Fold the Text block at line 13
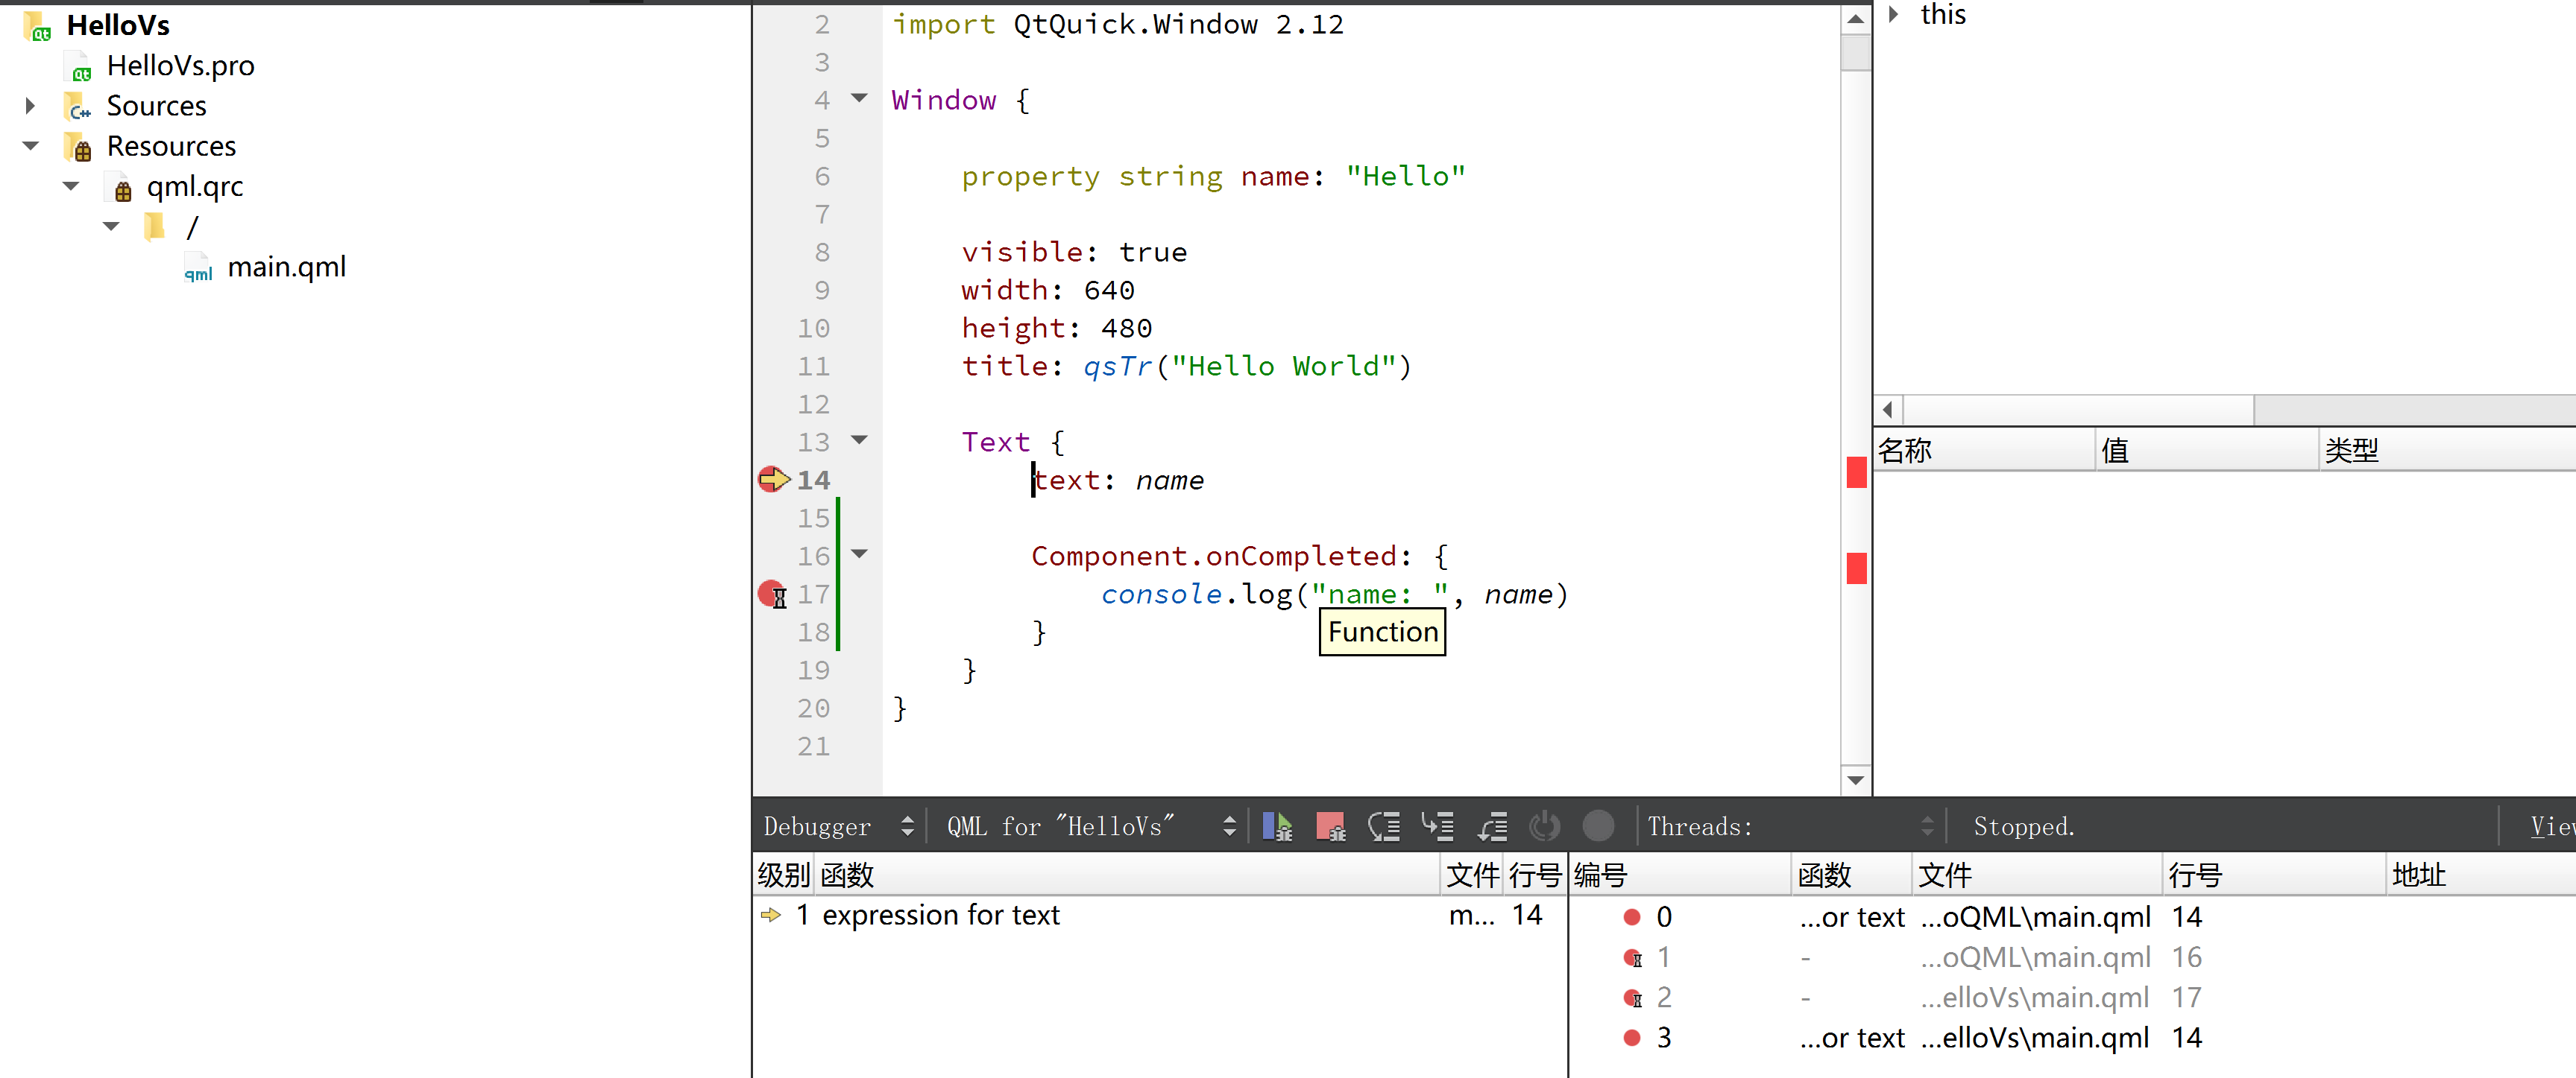 pyautogui.click(x=859, y=440)
